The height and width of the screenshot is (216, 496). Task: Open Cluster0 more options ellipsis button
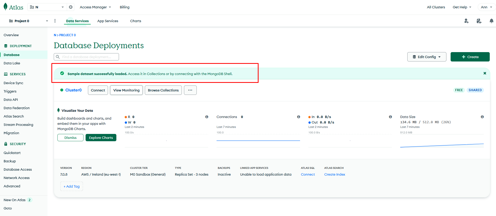190,90
